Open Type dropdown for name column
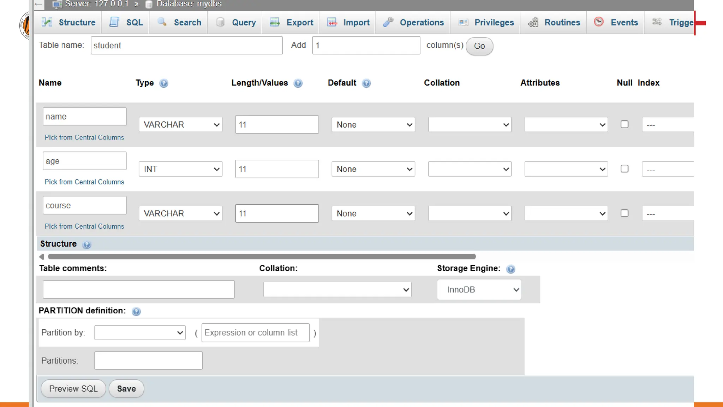Viewport: 723px width, 407px height. pyautogui.click(x=180, y=125)
